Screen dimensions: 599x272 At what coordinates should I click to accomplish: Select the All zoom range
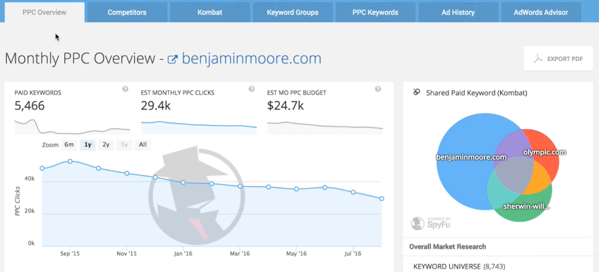tap(142, 145)
